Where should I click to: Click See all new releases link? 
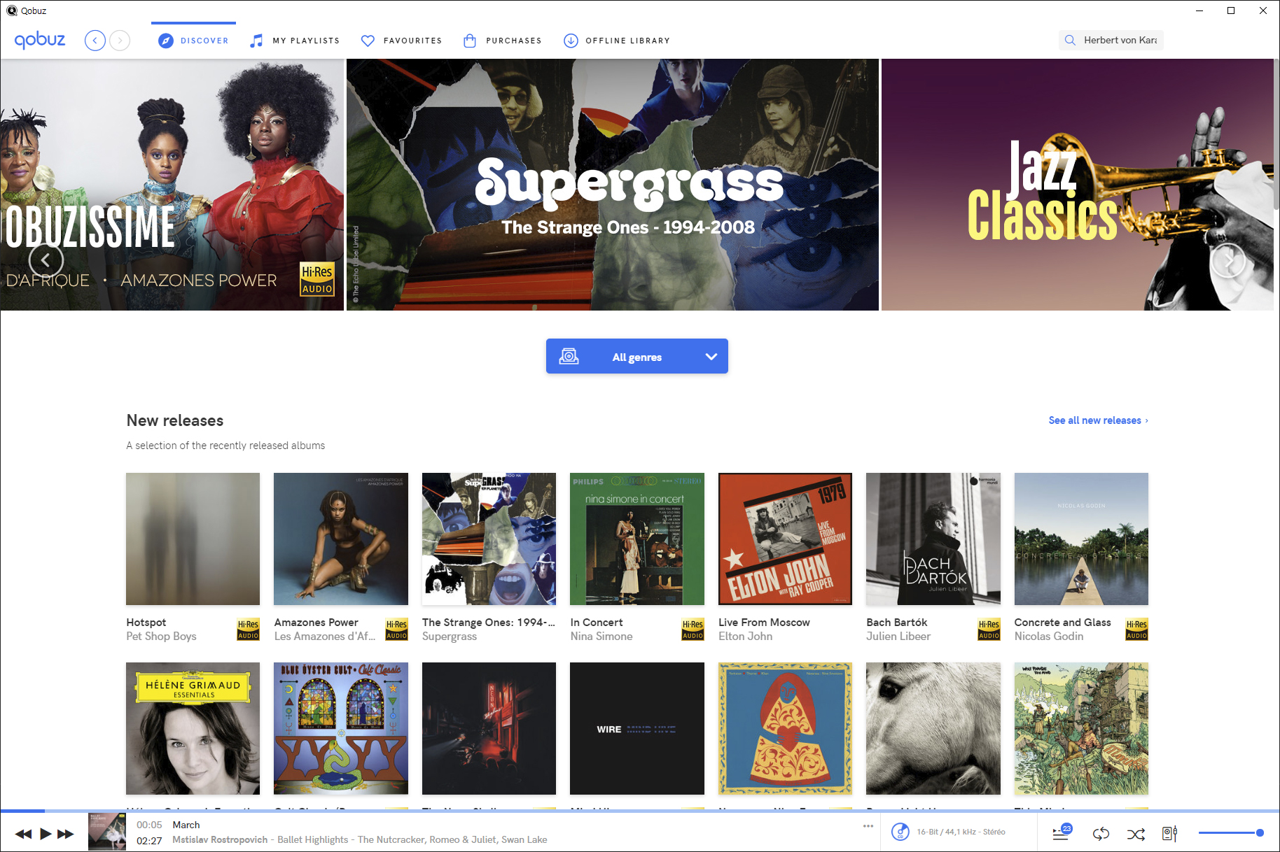(1097, 420)
